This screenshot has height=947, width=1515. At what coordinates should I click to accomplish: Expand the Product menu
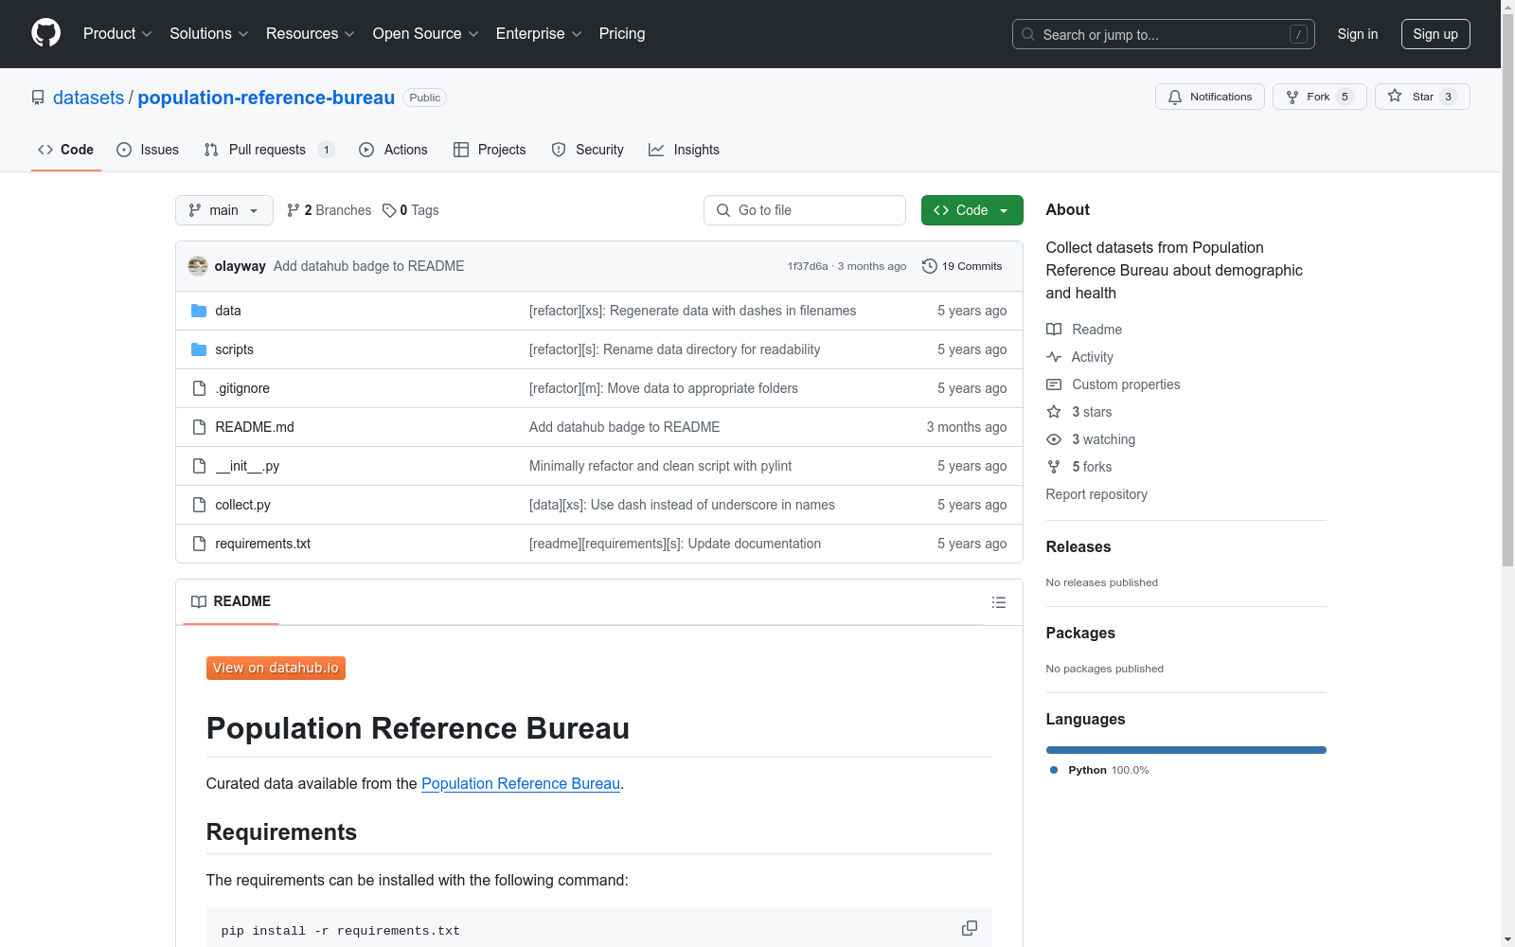(117, 33)
